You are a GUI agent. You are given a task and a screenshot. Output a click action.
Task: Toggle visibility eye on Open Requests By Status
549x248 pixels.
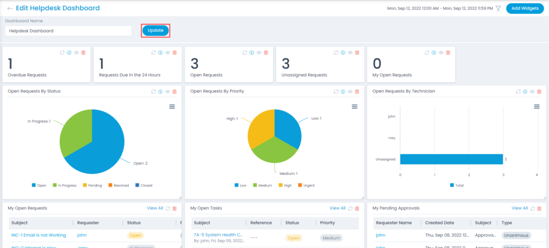tap(167, 91)
